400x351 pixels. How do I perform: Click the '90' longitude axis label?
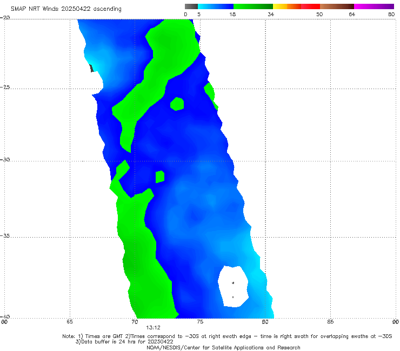click(x=396, y=322)
